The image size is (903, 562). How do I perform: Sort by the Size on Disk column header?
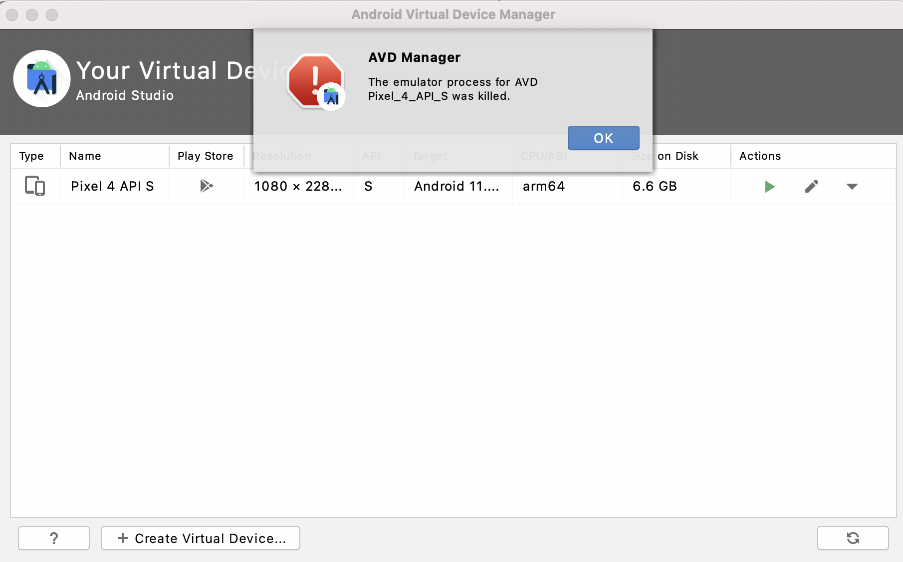[677, 156]
